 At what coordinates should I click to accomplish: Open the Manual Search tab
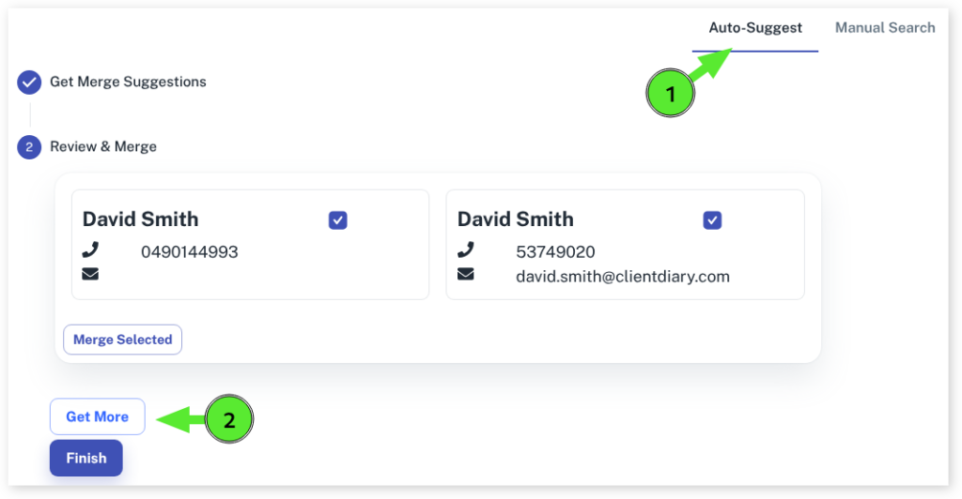pos(885,28)
